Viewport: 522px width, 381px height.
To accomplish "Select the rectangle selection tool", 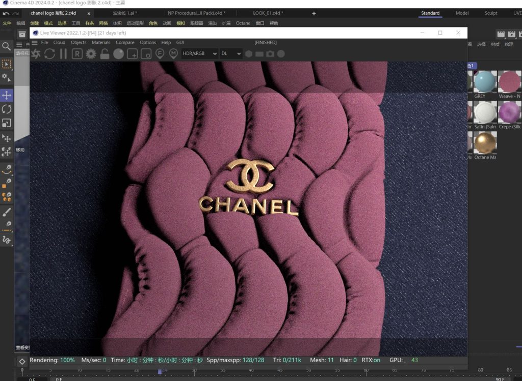I will 6,64.
